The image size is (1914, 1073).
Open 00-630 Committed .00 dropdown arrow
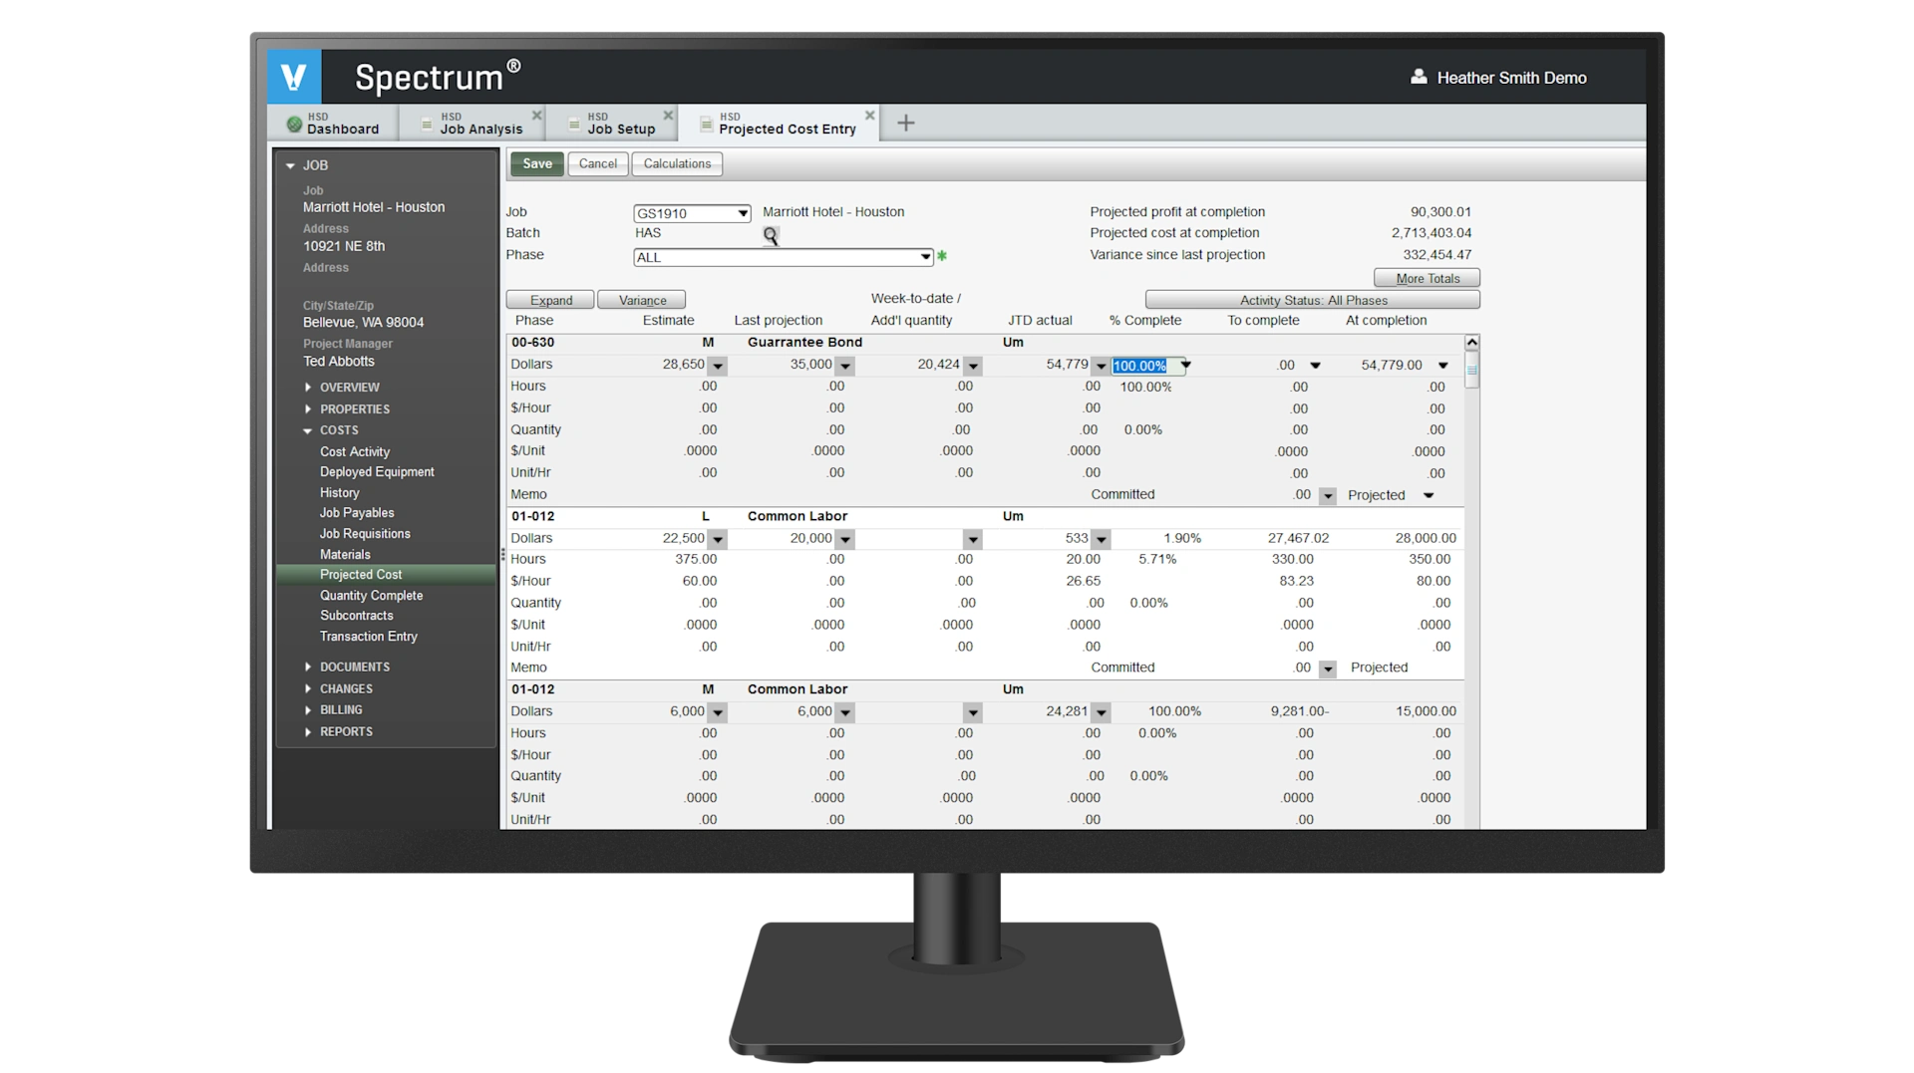pyautogui.click(x=1327, y=495)
